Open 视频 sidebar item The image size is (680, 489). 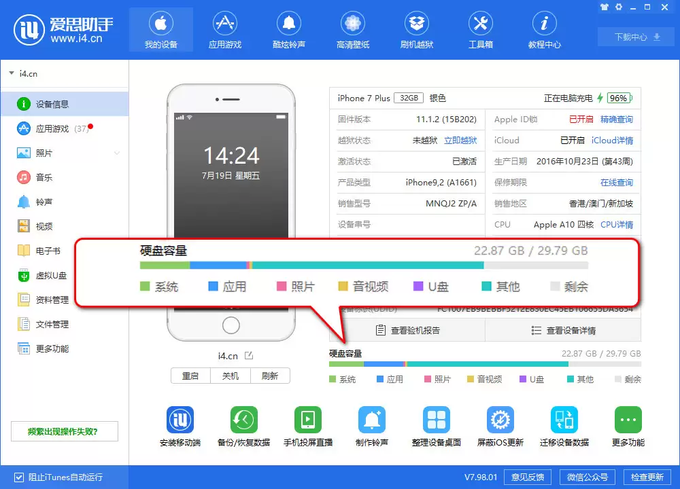65,226
